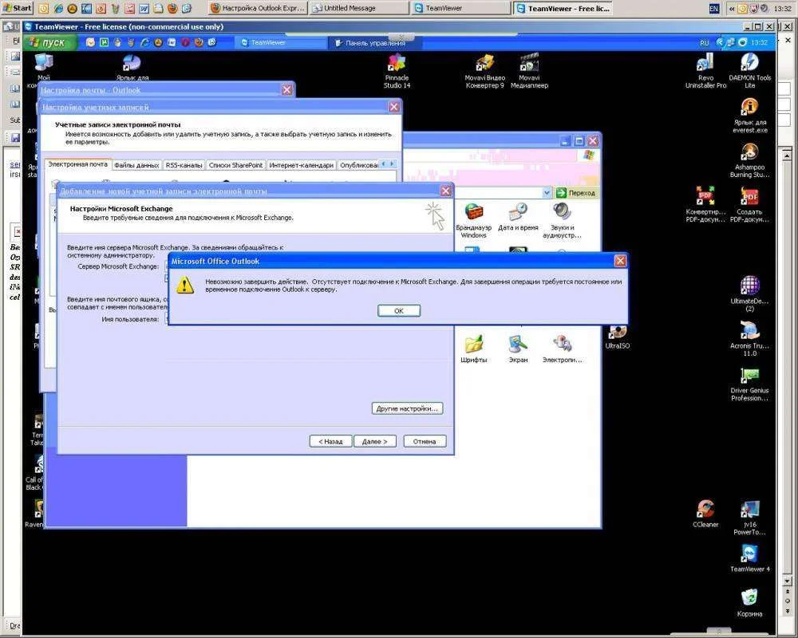Open jv16 PowerTools desktop icon

[749, 518]
